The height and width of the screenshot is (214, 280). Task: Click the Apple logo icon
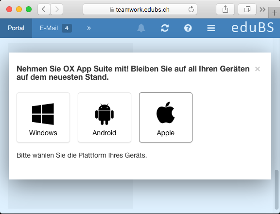click(166, 113)
